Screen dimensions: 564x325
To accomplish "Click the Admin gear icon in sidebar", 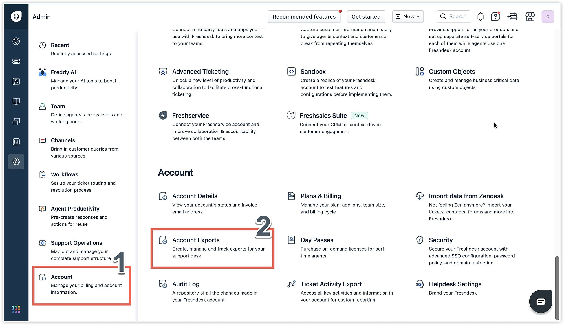I will pos(16,162).
